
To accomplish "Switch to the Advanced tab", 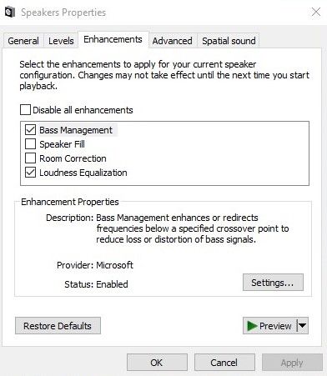I will coord(173,41).
